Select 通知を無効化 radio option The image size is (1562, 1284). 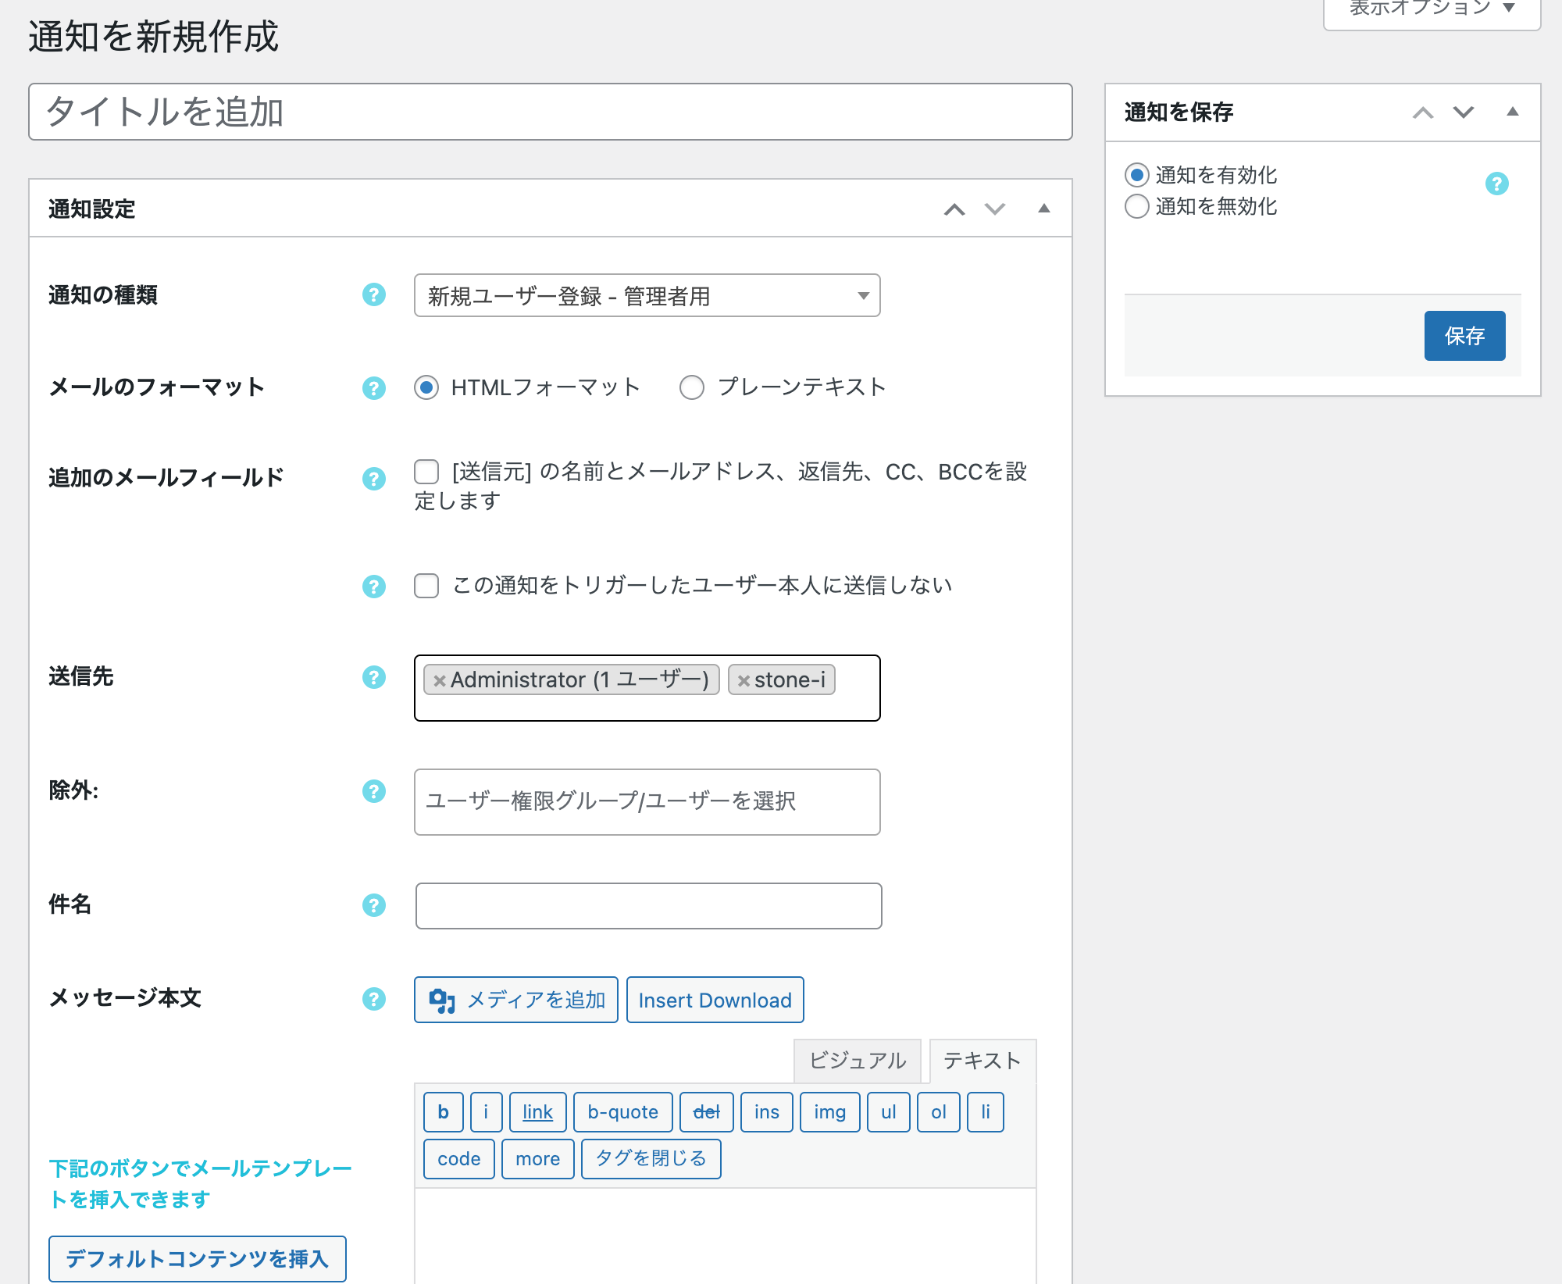[1137, 206]
